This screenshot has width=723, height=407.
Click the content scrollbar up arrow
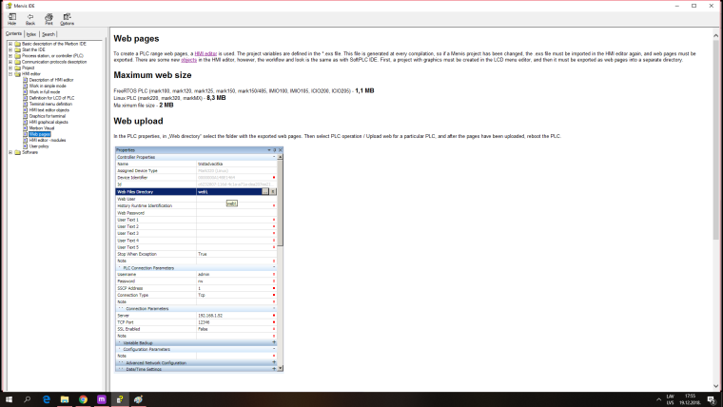click(715, 35)
